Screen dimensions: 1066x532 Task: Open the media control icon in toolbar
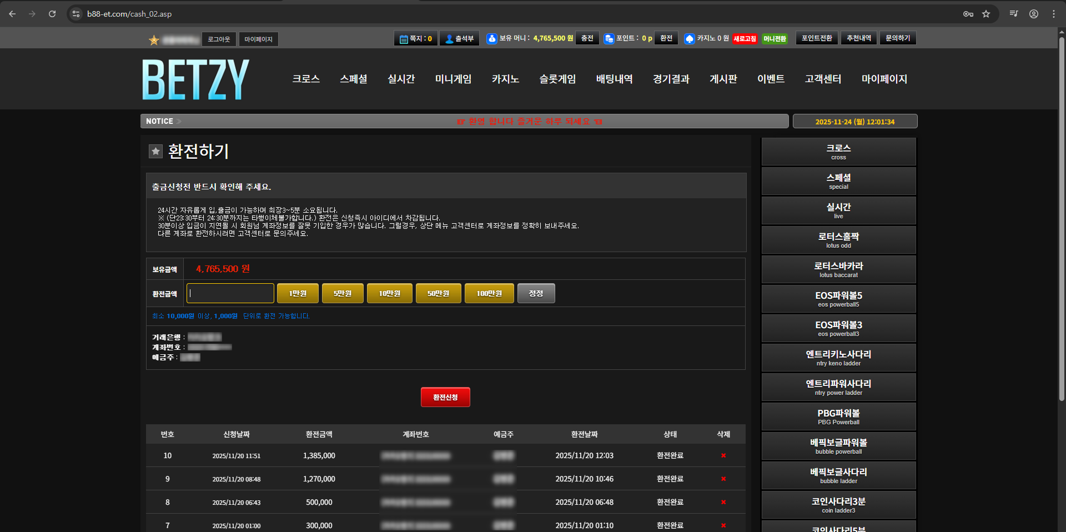tap(1014, 14)
